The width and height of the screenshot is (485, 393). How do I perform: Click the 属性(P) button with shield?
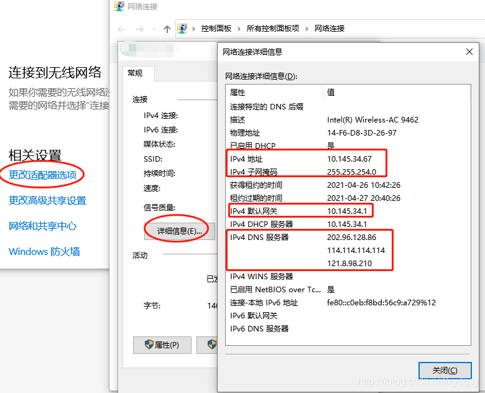tap(162, 344)
